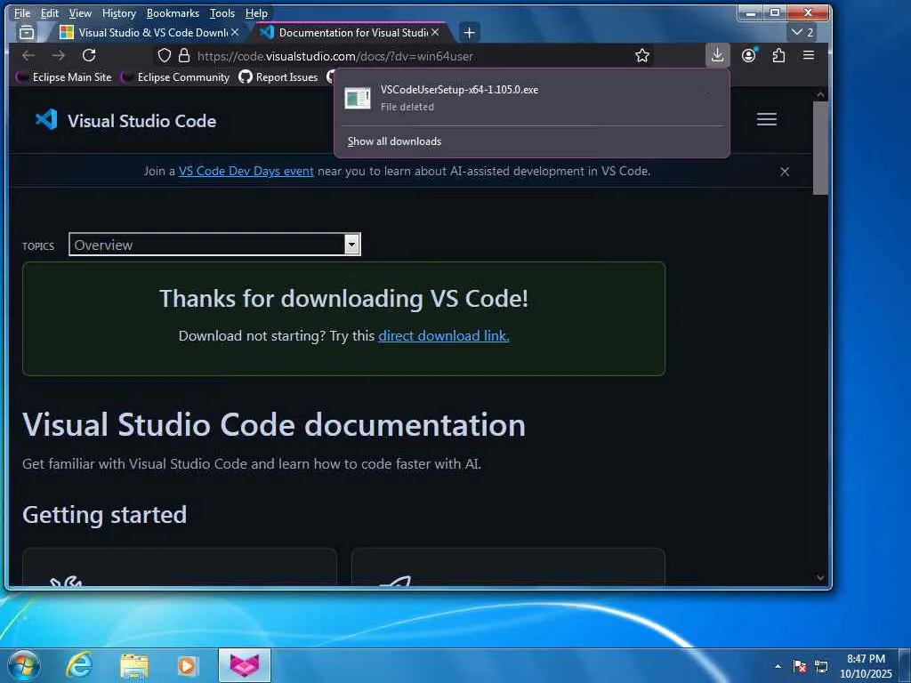The width and height of the screenshot is (911, 683).
Task: Select the VSCodeUserSetup-x64-1.105.0.exe download entry
Action: tap(532, 98)
